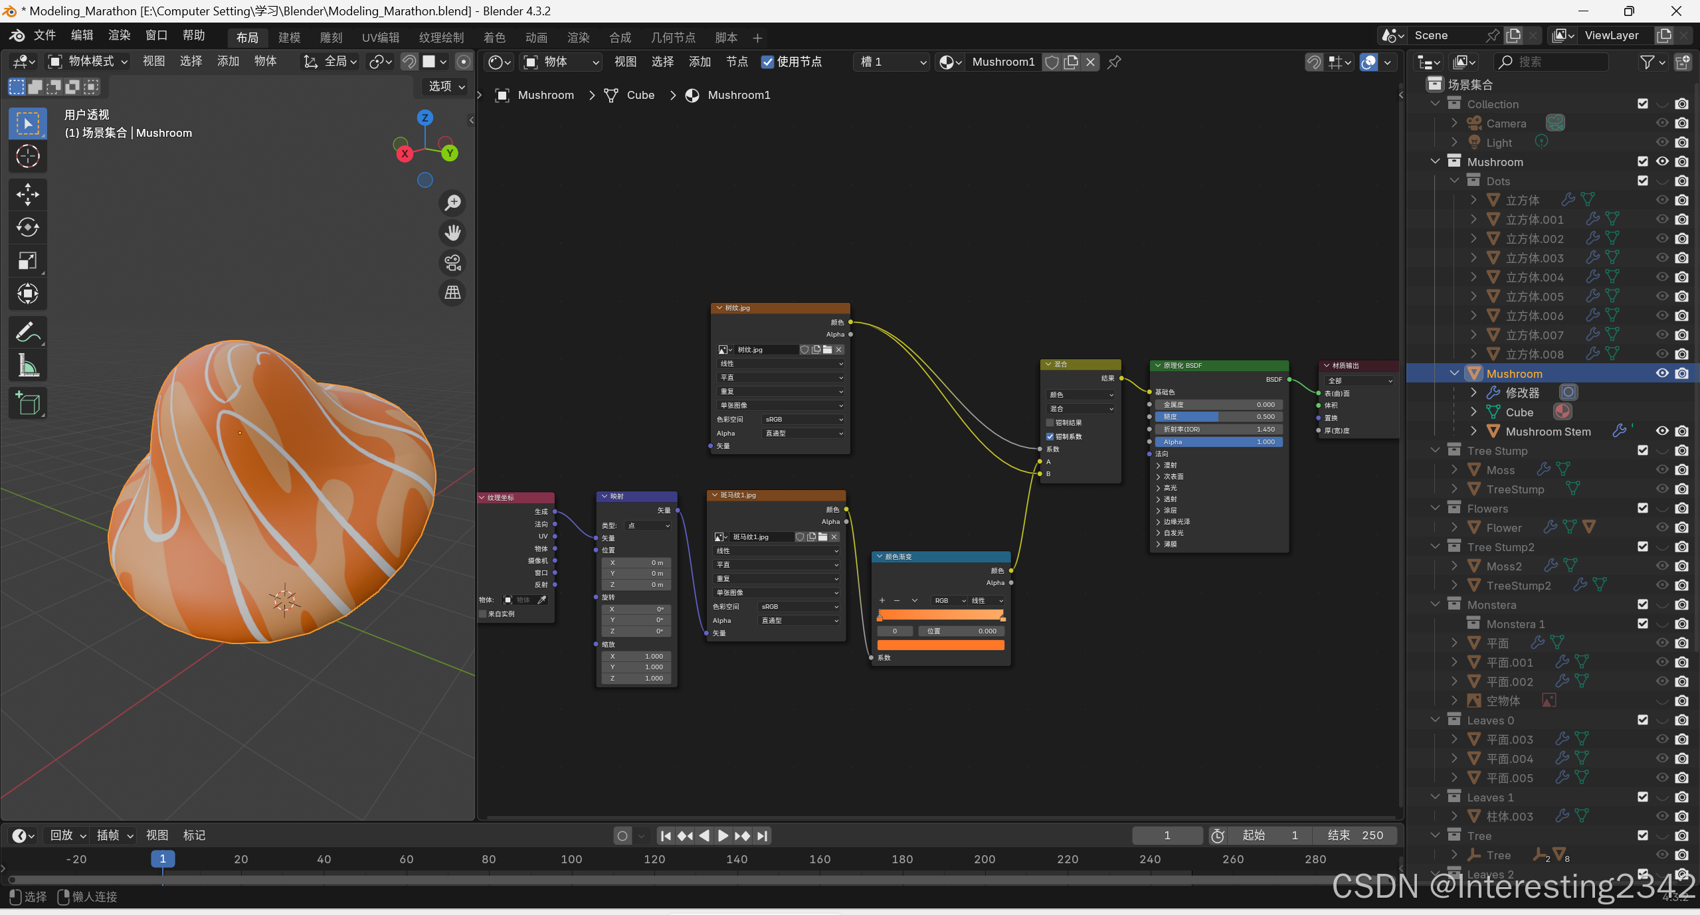Select the Move tool in viewport toolbar
The height and width of the screenshot is (915, 1700).
[27, 195]
